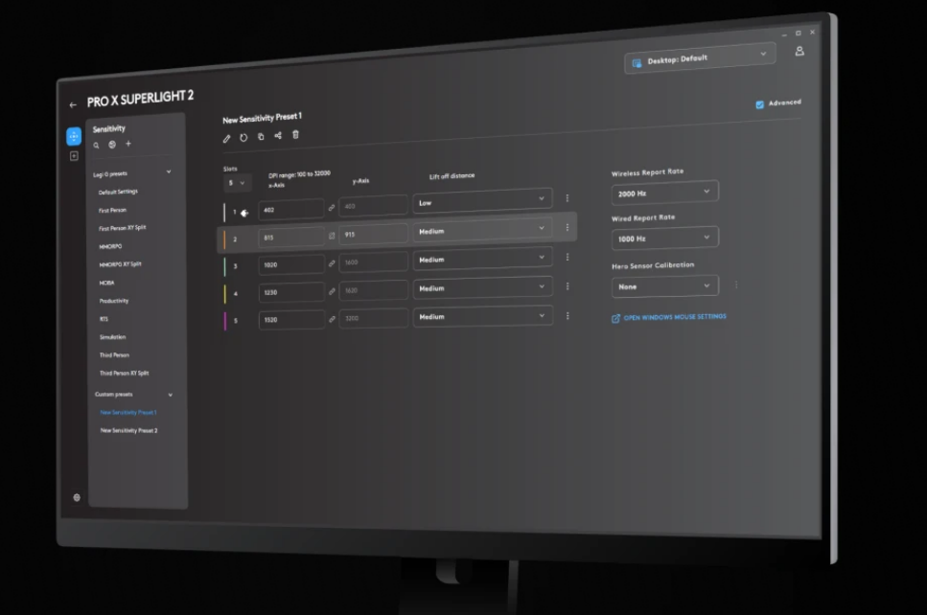The height and width of the screenshot is (615, 927).
Task: Collapse the Logi G presets section
Action: click(169, 171)
